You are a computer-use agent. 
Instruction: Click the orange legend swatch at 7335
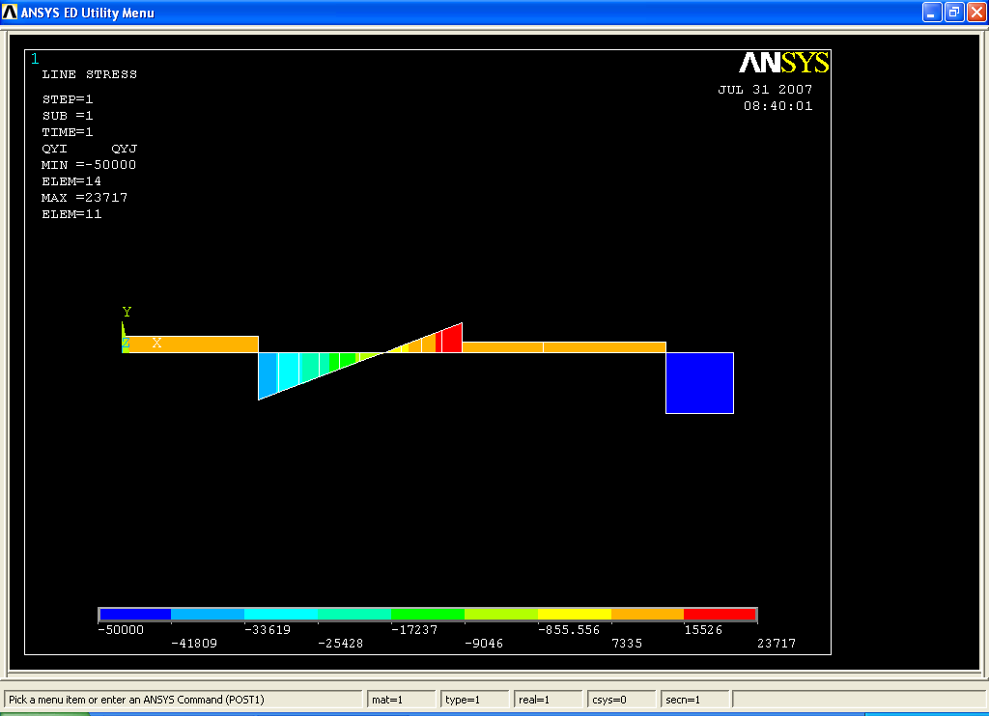pos(648,614)
